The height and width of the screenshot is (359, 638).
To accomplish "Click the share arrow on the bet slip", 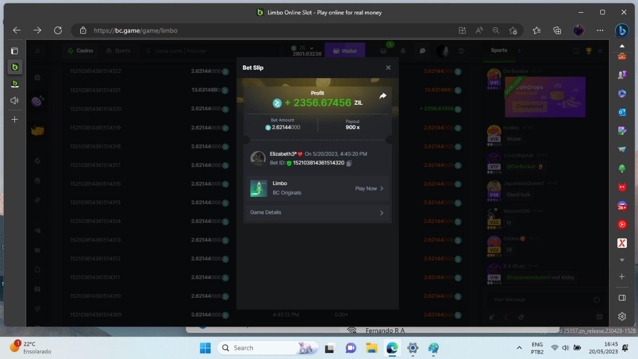I will 383,96.
